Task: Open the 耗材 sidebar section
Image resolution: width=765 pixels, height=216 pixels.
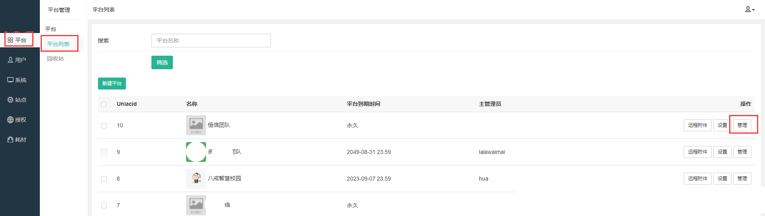Action: pos(17,140)
